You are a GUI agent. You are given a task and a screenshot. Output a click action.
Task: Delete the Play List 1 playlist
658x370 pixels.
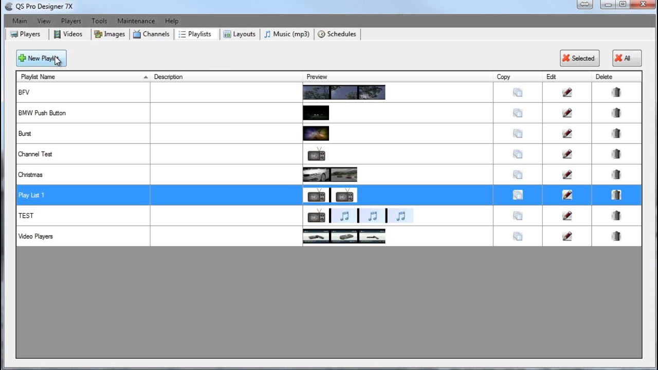coord(616,195)
